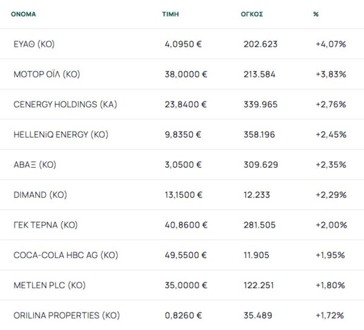364x330 pixels.
Task: Click the ΟΝΟΜΑ column header
Action: (x=24, y=13)
